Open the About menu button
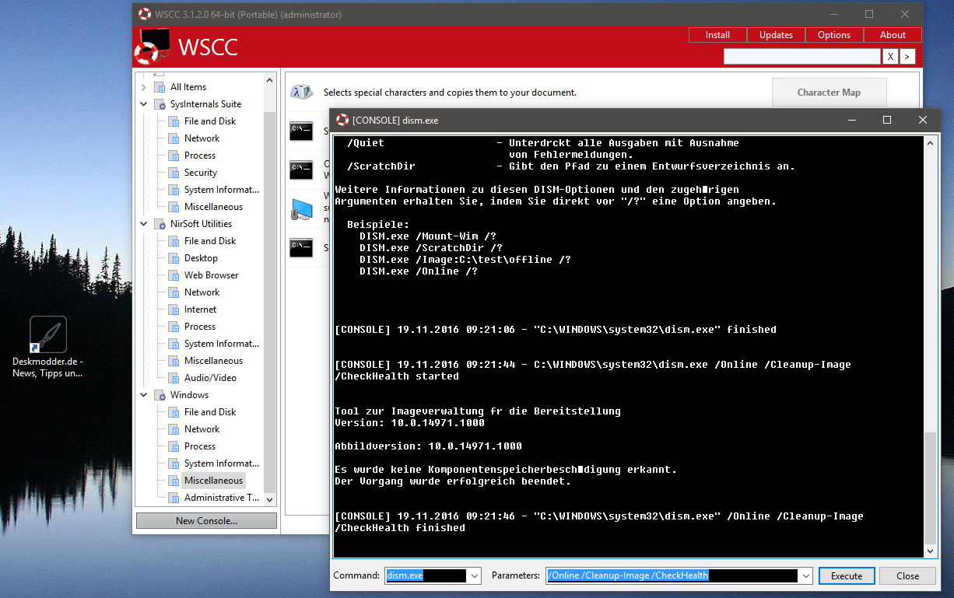 893,35
